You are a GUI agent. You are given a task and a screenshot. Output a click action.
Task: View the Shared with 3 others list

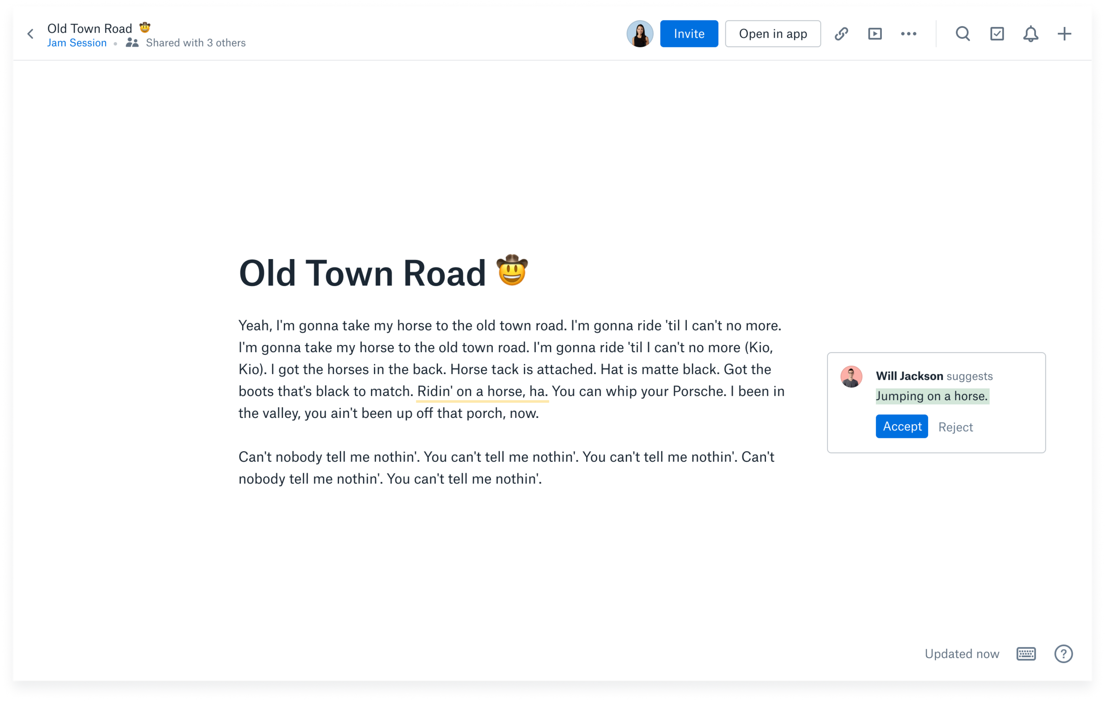tap(195, 43)
